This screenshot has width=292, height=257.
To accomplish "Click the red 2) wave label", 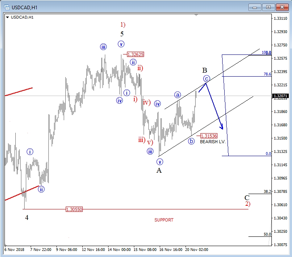I will tap(248, 204).
